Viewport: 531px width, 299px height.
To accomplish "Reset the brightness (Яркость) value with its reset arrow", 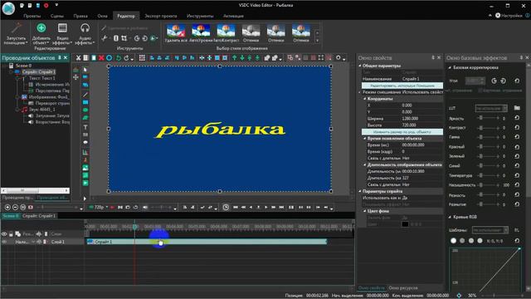I will [517, 118].
